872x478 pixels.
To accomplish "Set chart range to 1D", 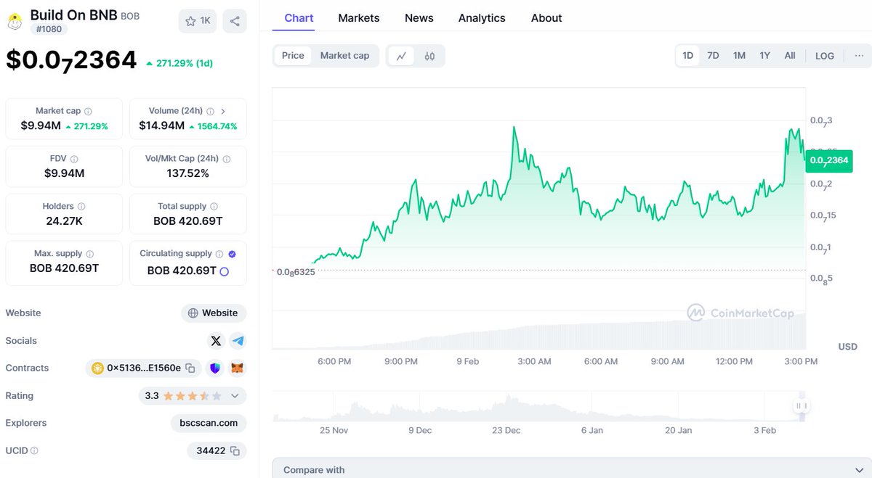I will (687, 56).
